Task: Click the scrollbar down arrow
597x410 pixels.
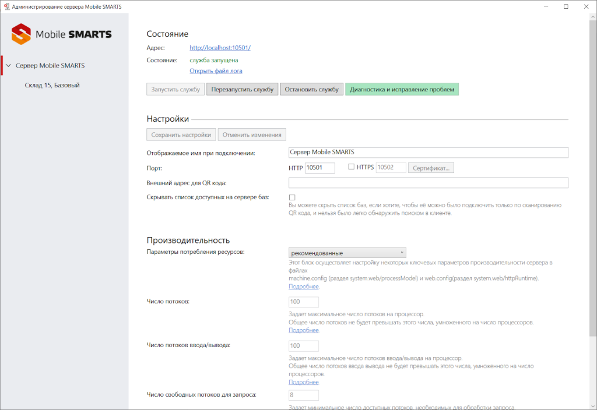Action: click(x=593, y=406)
